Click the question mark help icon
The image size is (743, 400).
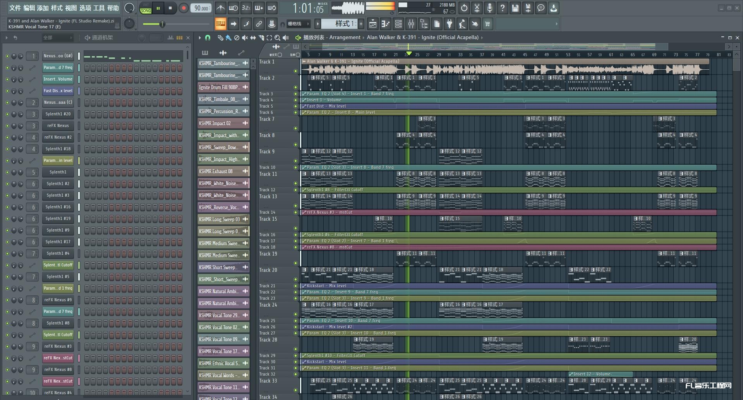click(503, 8)
